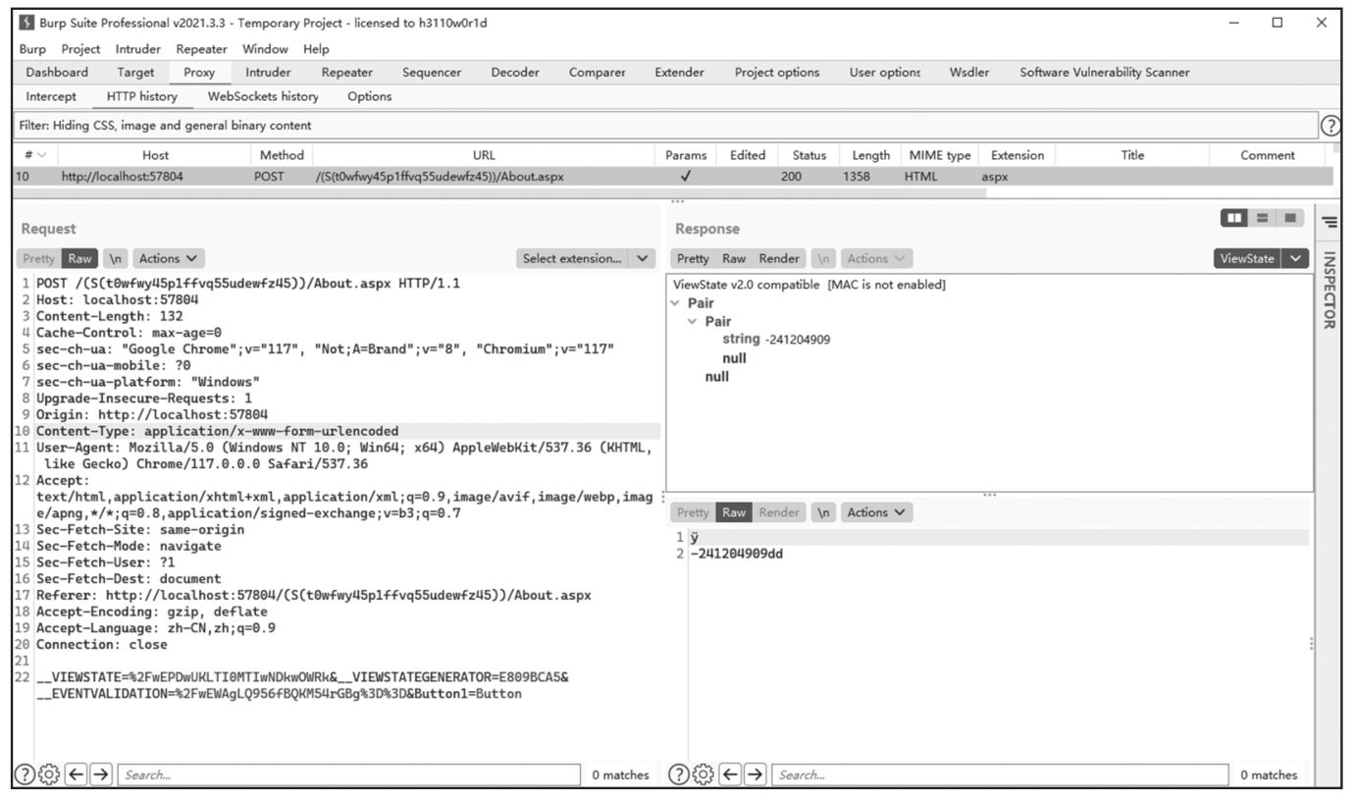Open Software Vulnerability Scanner tab
This screenshot has width=1354, height=800.
pyautogui.click(x=1105, y=73)
